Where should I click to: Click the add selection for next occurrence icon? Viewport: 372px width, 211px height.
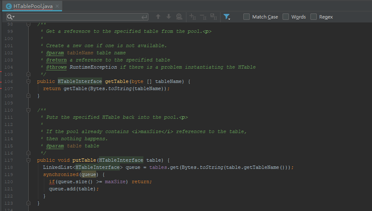tap(193, 17)
